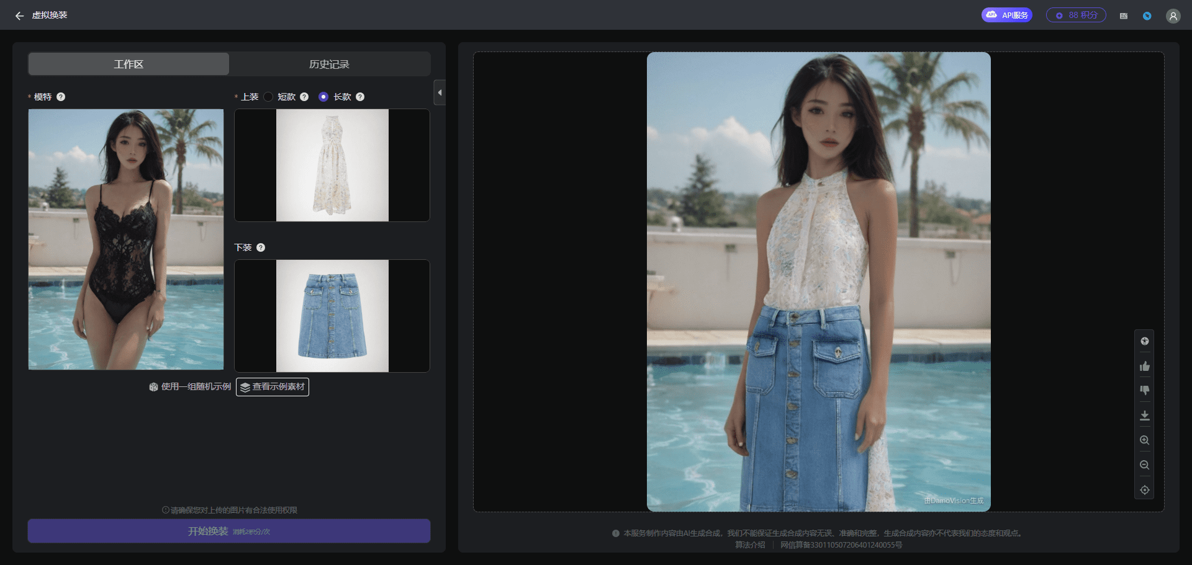The image size is (1192, 565).
Task: Click the info icon before the AI disclaimer
Action: pos(615,533)
